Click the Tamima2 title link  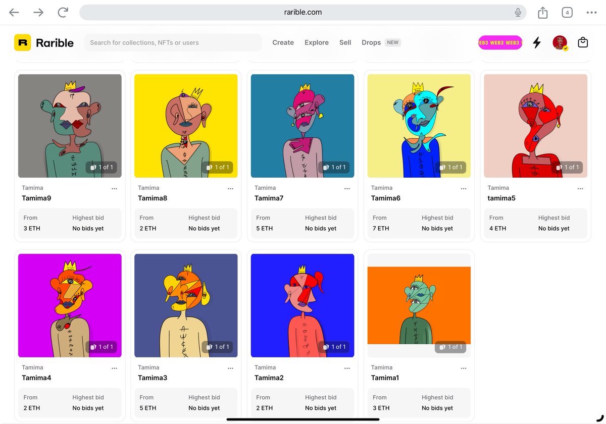(269, 378)
